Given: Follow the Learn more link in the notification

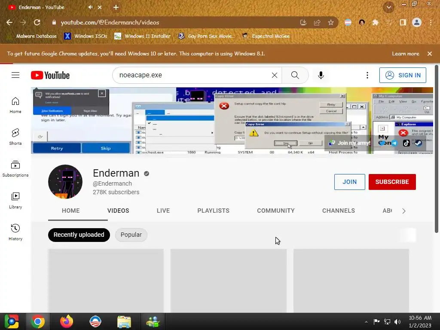Looking at the screenshot, I should (x=406, y=54).
